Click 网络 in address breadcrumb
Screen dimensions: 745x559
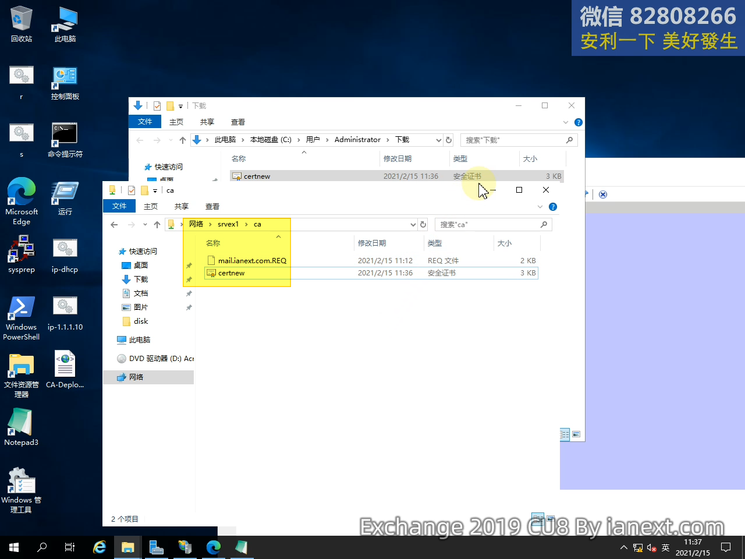196,224
